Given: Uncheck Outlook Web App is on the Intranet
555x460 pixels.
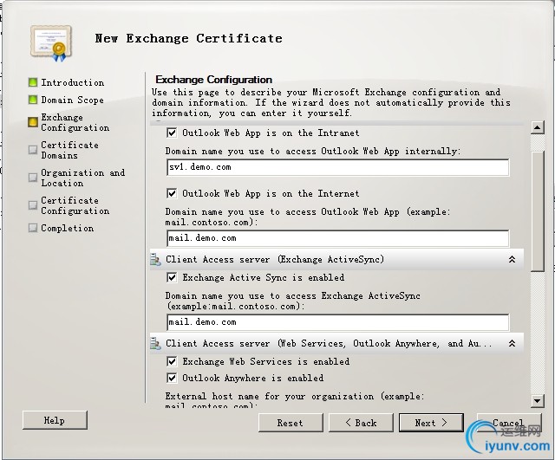Looking at the screenshot, I should pos(172,133).
